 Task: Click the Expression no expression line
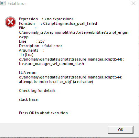46,19
